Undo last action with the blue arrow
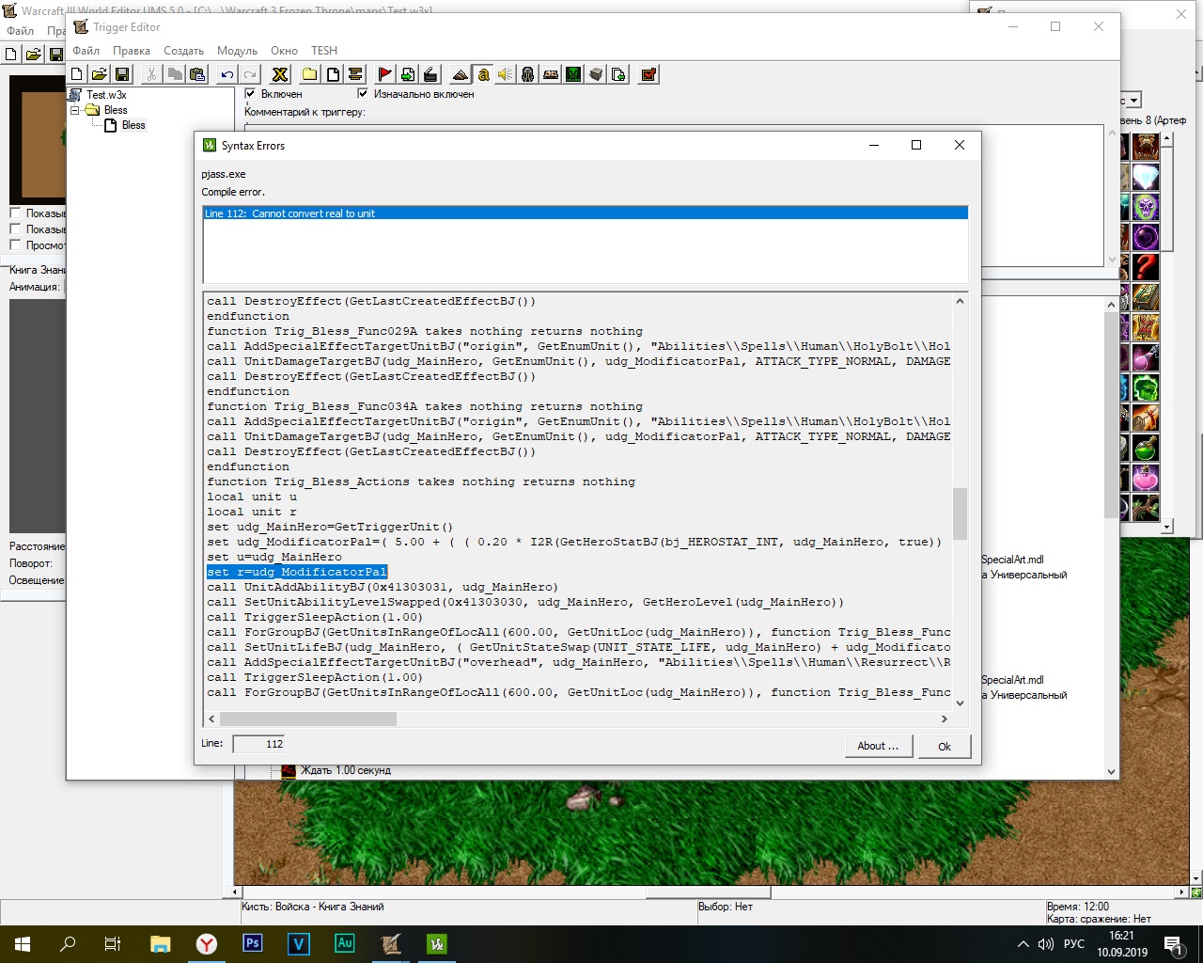1203x963 pixels. (227, 74)
